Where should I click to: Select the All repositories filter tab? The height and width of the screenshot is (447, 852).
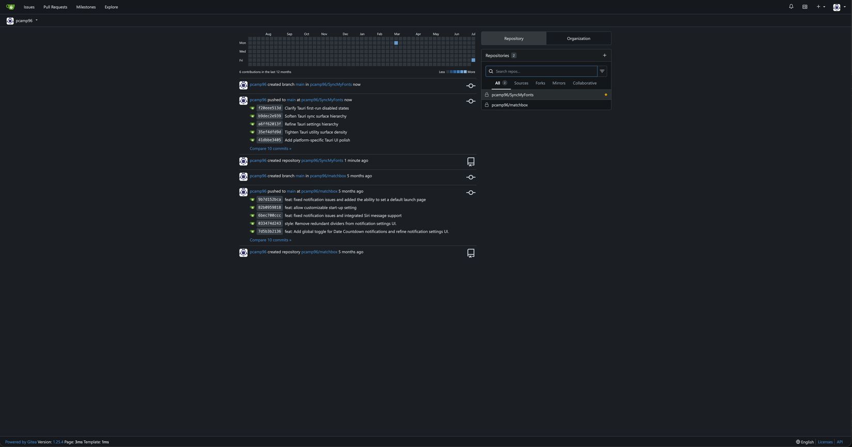[x=501, y=83]
